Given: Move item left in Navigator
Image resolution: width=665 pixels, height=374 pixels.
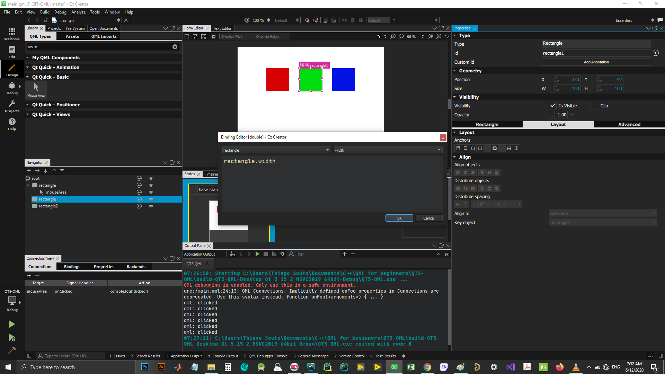Looking at the screenshot, I should click(x=29, y=171).
